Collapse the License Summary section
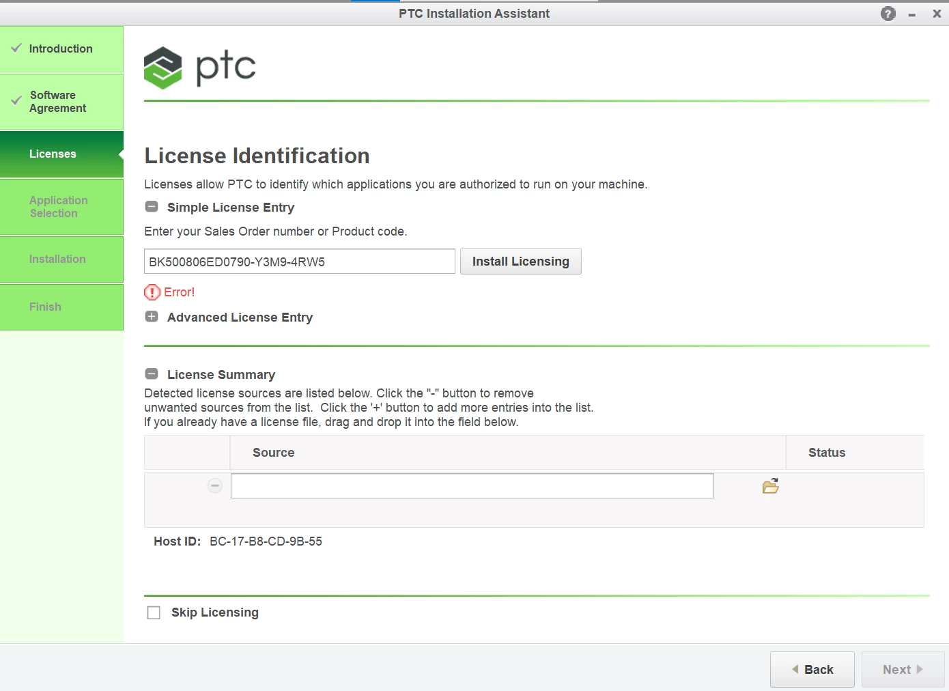The width and height of the screenshot is (949, 691). (x=152, y=374)
